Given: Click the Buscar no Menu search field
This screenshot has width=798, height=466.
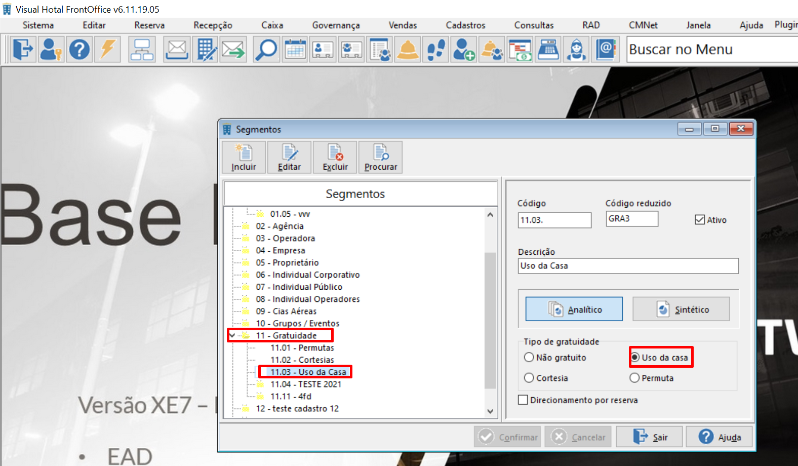Looking at the screenshot, I should [x=712, y=50].
